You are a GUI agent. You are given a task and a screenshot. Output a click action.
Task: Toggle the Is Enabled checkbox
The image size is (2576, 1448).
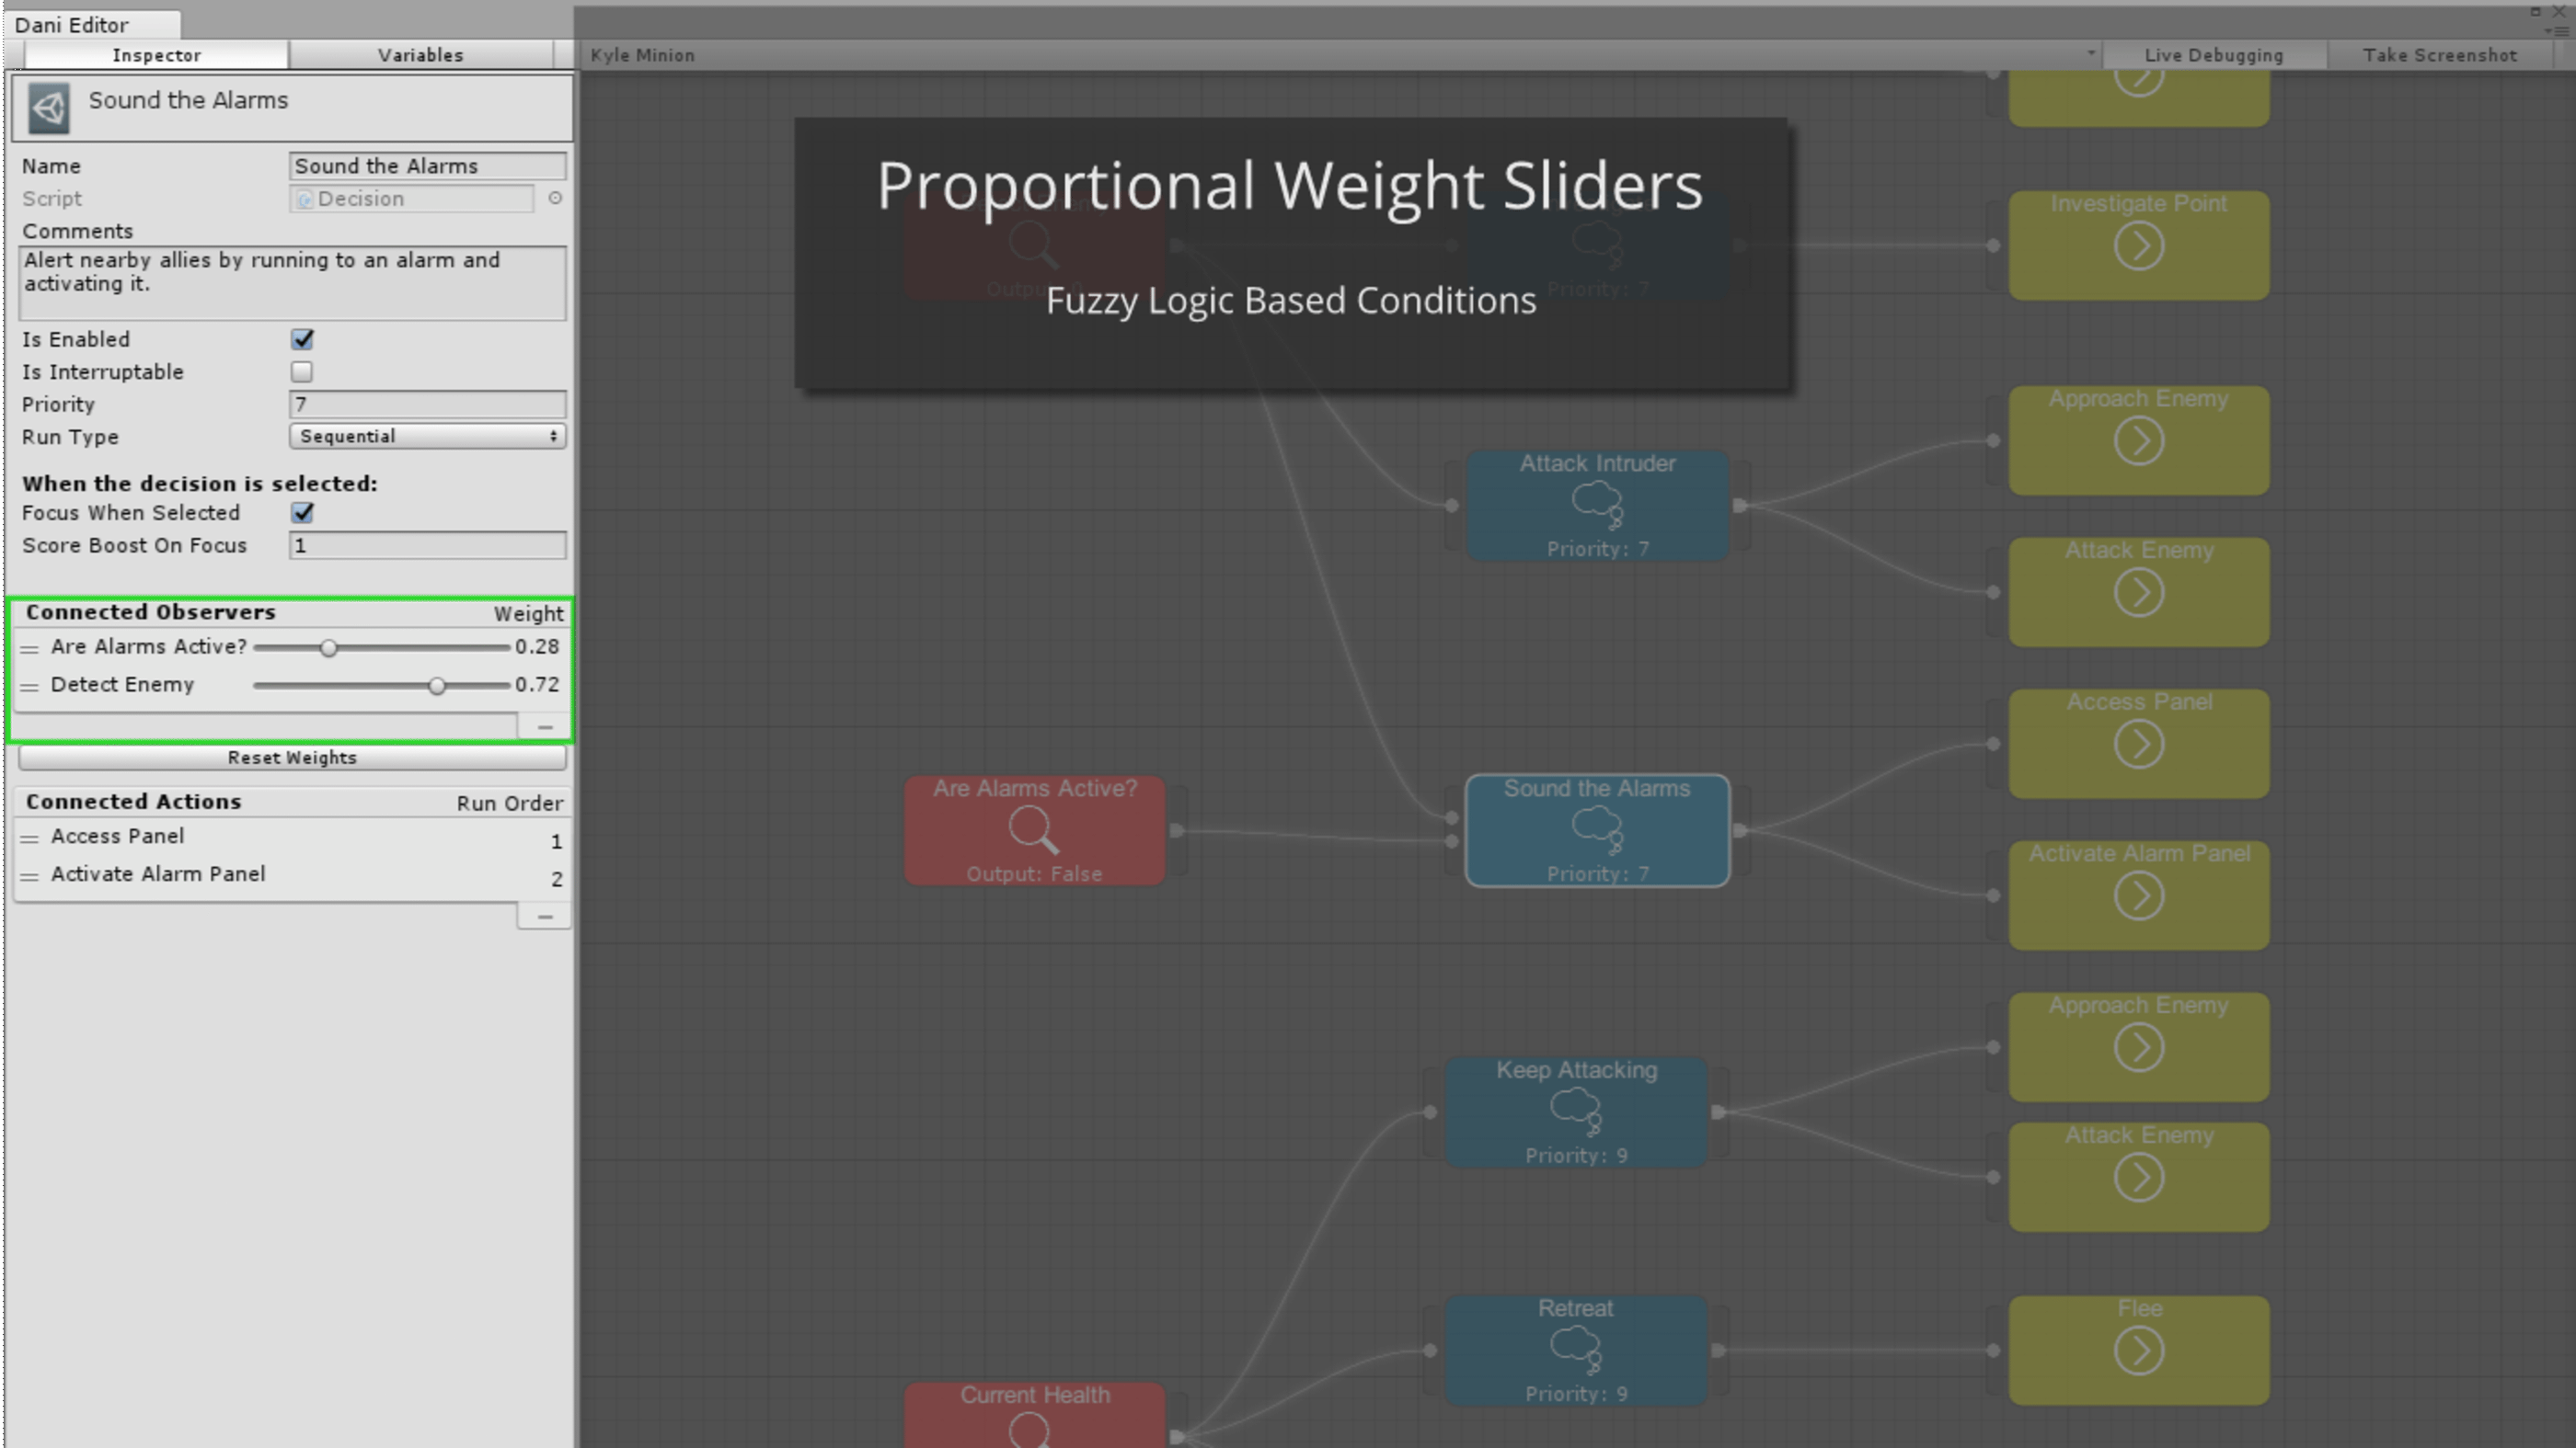coord(302,340)
